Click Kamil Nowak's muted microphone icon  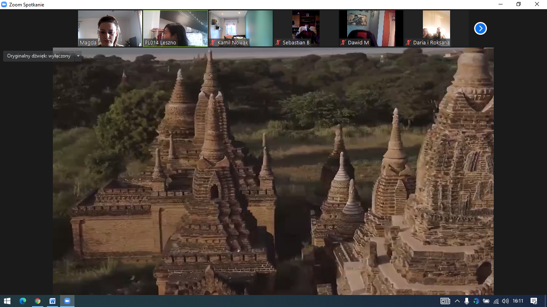pos(213,42)
